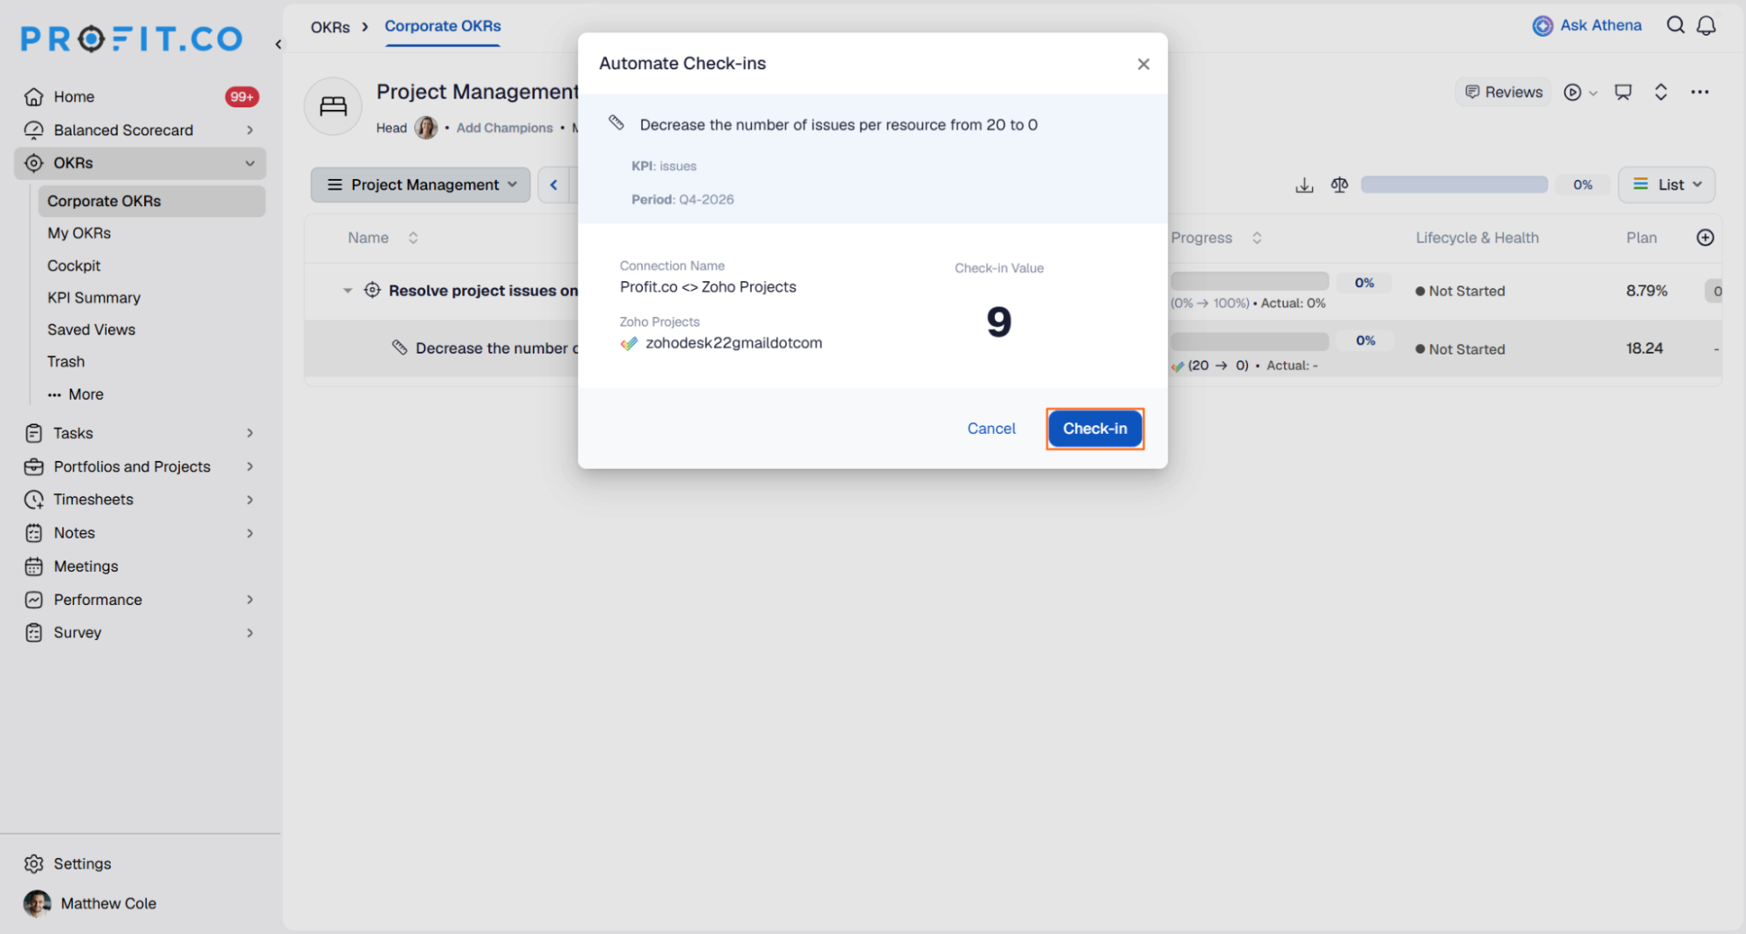Click the Check-in Value 9

[x=999, y=322]
